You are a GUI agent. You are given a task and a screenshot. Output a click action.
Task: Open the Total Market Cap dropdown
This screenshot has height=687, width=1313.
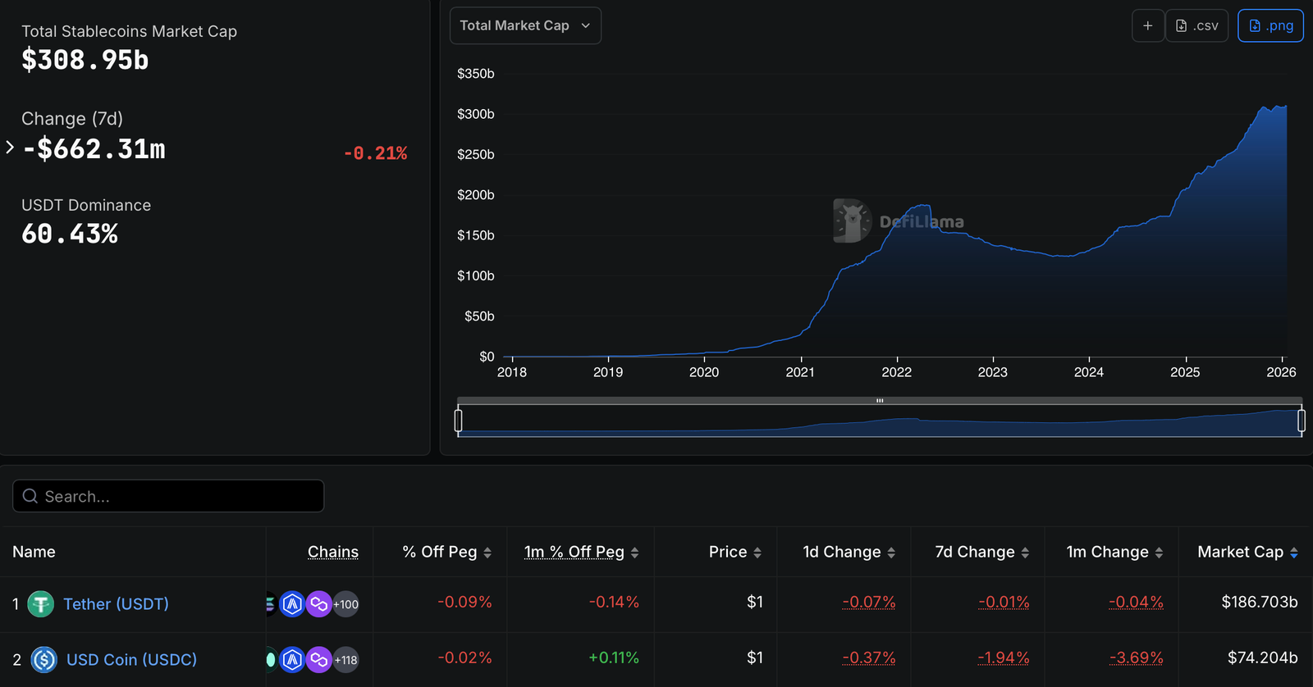pos(525,25)
